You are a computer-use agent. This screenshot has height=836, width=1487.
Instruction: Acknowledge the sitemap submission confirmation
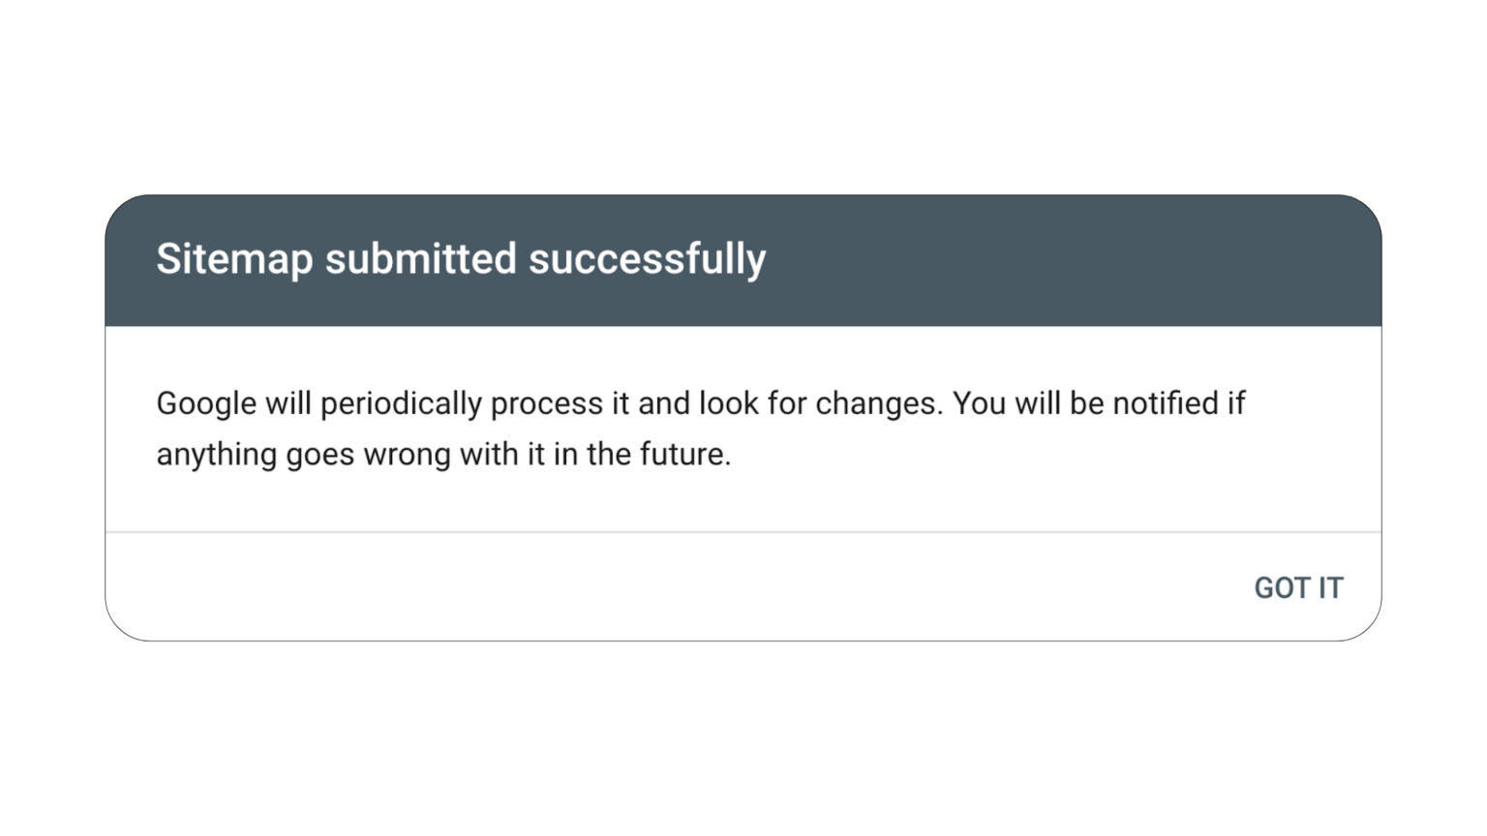(1298, 586)
